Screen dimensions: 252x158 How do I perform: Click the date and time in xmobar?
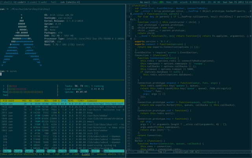[237, 2]
